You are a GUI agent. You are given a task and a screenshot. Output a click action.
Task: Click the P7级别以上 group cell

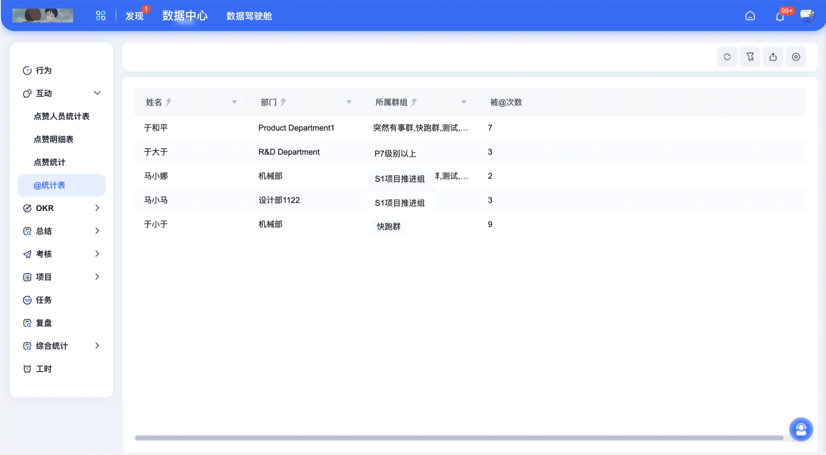[x=395, y=154]
